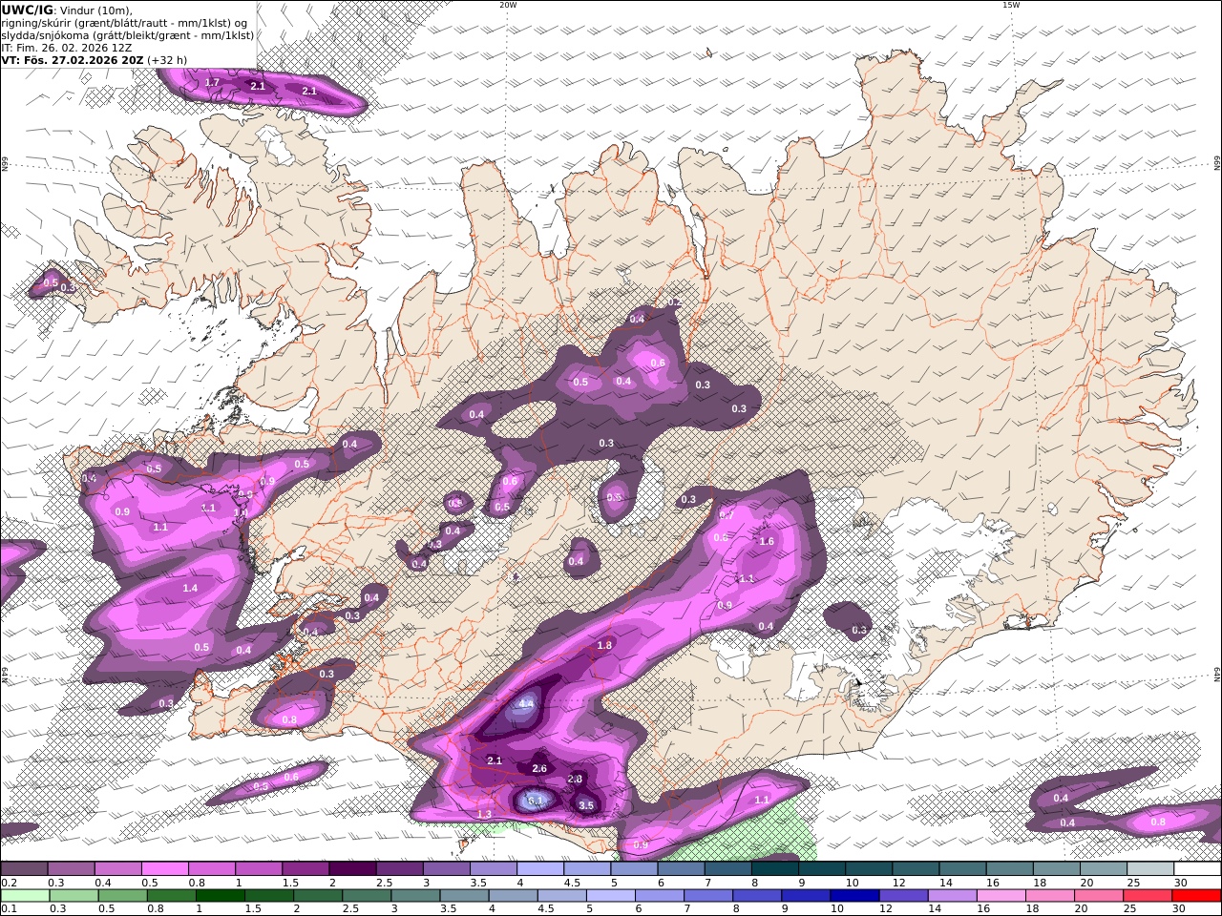Viewport: 1222px width, 916px height.
Task: Select the light periwinkle 4–4.5 snow legend swatch
Action: (540, 869)
